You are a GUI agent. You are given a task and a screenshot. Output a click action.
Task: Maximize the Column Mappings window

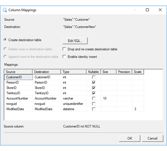pyautogui.click(x=147, y=10)
